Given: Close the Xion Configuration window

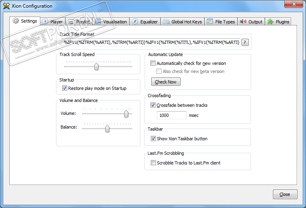Looking at the screenshot, I should [294, 4].
